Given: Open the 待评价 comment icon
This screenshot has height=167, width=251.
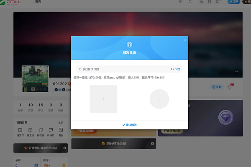Looking at the screenshot, I should coord(51,130).
